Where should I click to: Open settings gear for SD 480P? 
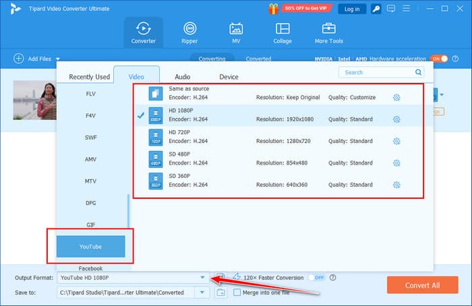(396, 162)
